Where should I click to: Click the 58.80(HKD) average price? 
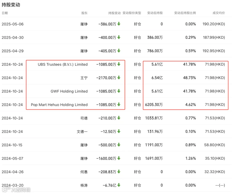coord(214,145)
